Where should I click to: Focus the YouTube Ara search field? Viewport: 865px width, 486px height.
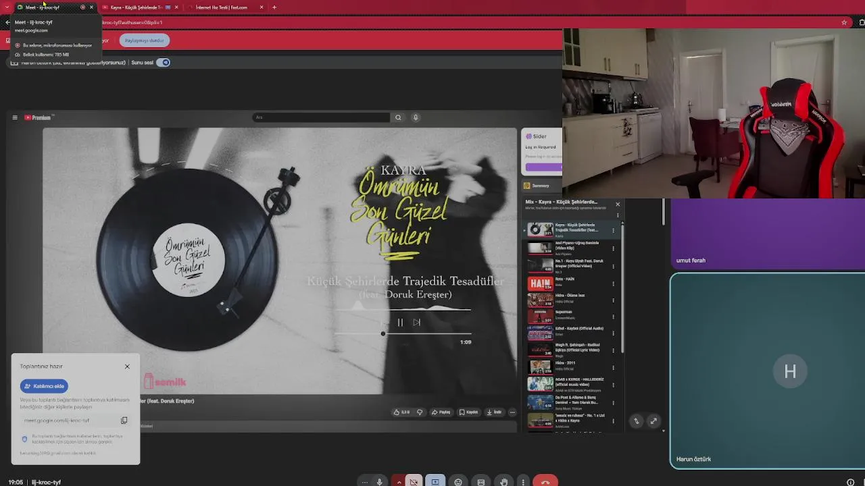(x=322, y=117)
